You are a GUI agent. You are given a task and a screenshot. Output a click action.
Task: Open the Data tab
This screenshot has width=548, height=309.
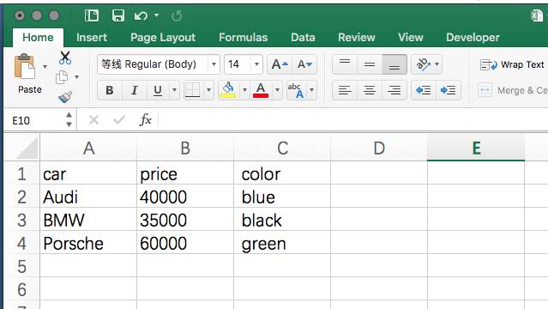tap(303, 38)
